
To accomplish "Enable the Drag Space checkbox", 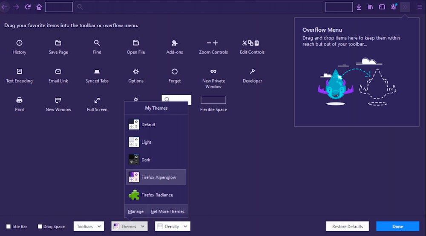I will [40, 226].
